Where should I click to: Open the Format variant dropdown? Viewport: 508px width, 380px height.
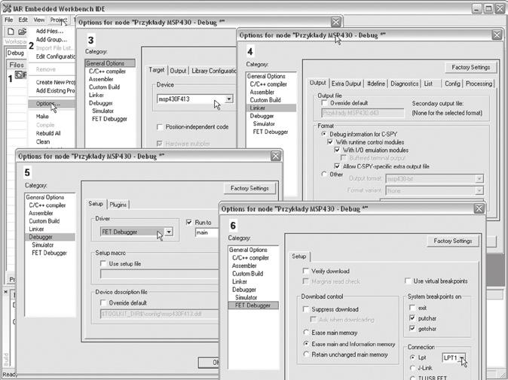479,190
